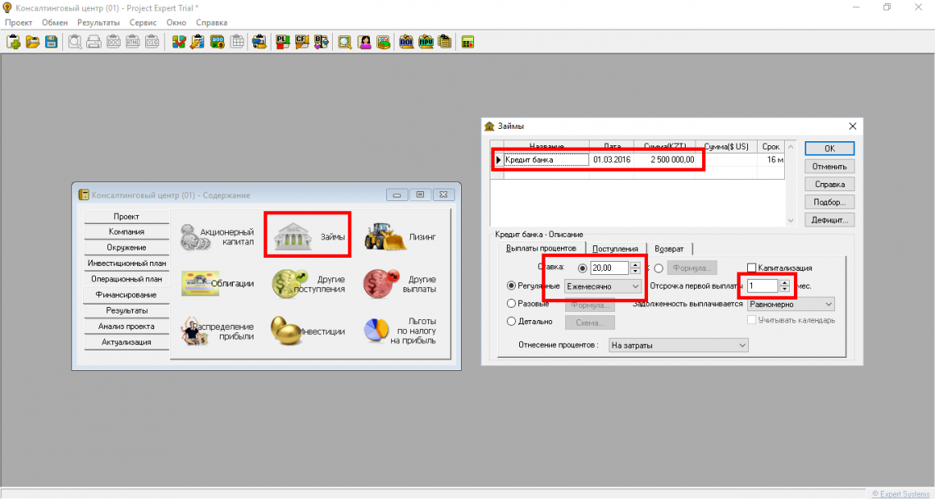Select the Детально radio button

(513, 322)
